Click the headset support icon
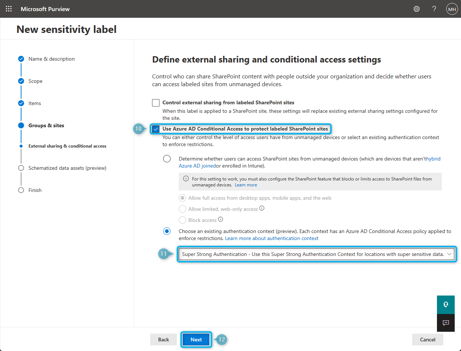 pyautogui.click(x=446, y=305)
